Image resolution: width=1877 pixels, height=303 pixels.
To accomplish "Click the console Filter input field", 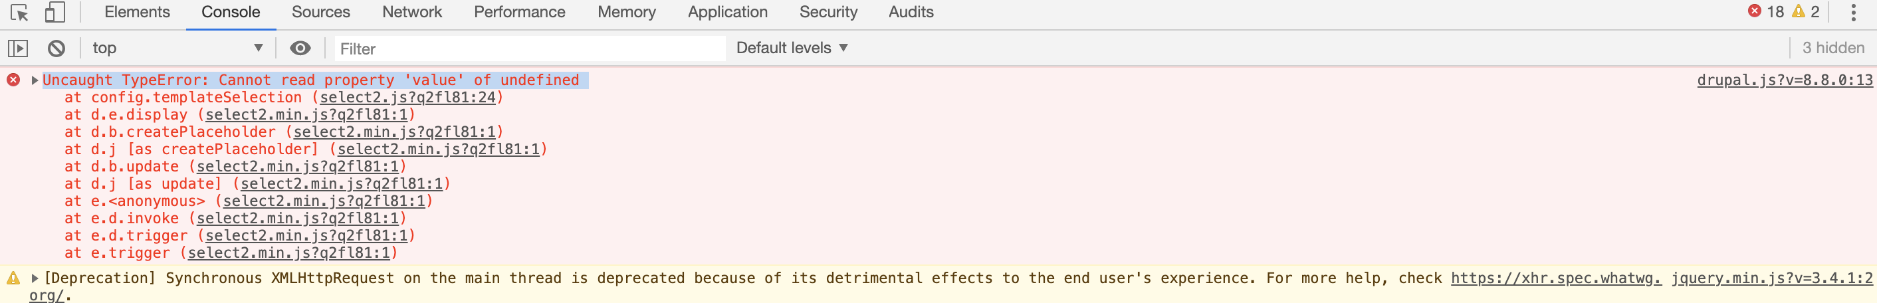I will click(x=529, y=49).
